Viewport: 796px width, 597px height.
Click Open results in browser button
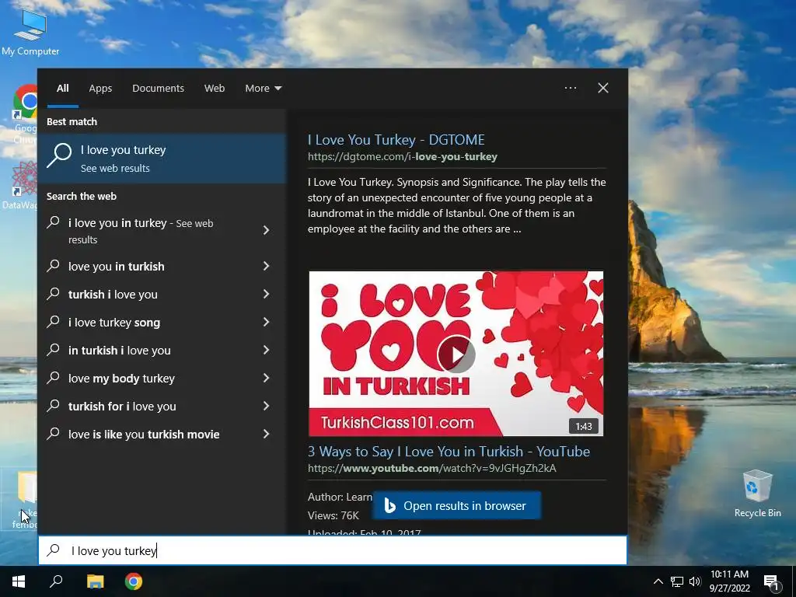point(456,505)
